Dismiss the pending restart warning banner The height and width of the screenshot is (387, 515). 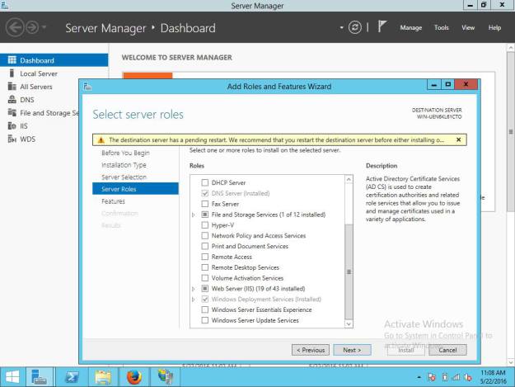(x=458, y=139)
